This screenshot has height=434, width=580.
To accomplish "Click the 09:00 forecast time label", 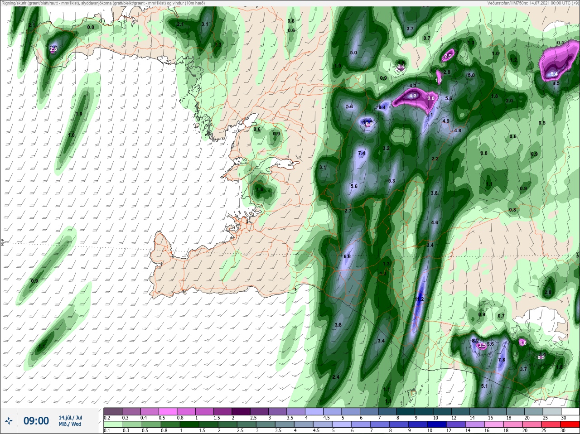I will (36, 421).
